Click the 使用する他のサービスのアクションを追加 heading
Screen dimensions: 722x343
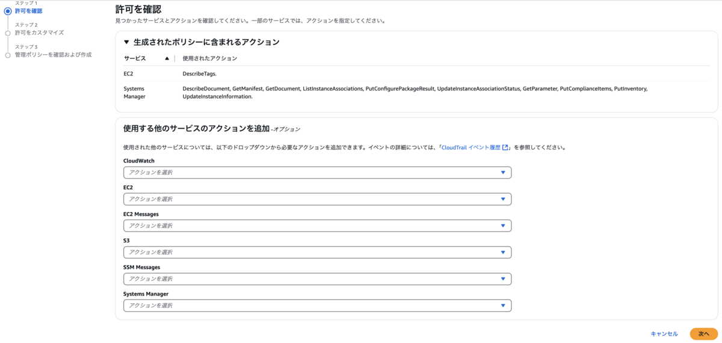coord(196,128)
